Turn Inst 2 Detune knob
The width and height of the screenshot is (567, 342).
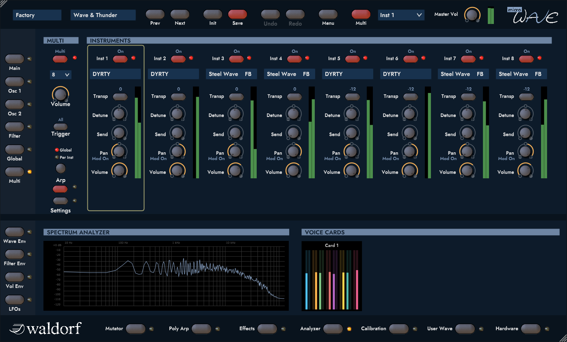(x=177, y=113)
